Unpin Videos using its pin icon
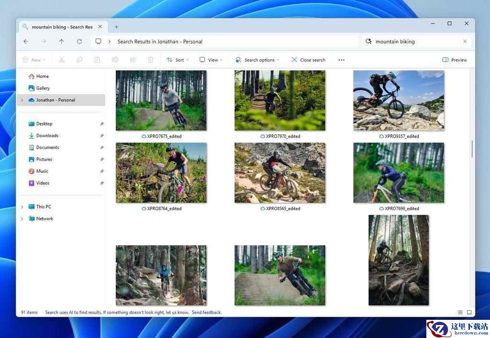Image resolution: width=490 pixels, height=338 pixels. [101, 183]
